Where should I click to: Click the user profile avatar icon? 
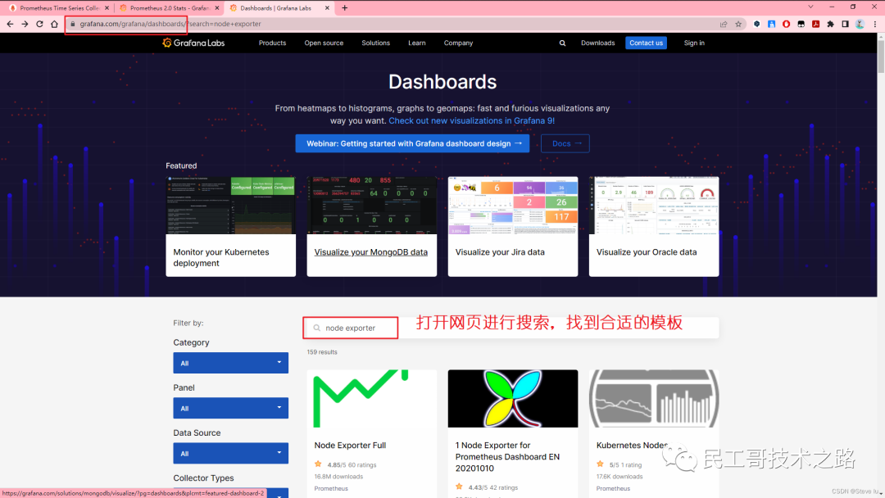click(x=860, y=24)
